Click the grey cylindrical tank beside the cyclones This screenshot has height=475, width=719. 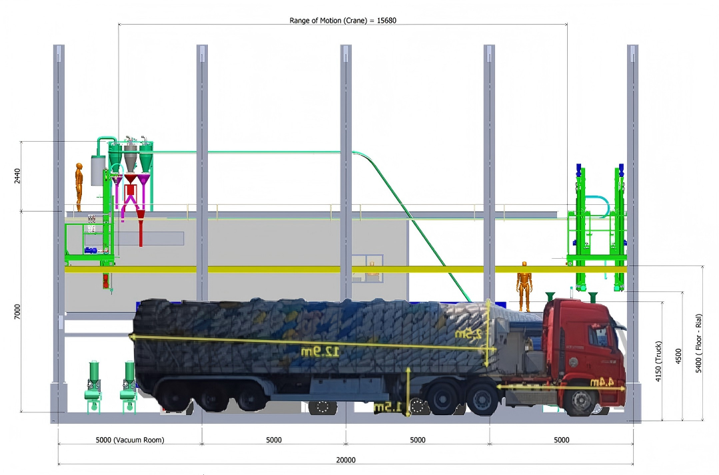(x=98, y=171)
